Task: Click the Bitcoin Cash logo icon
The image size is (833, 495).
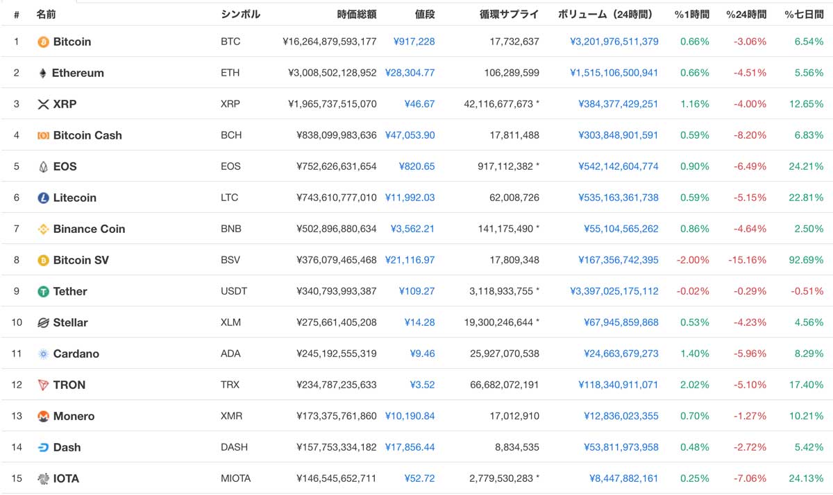Action: click(43, 135)
